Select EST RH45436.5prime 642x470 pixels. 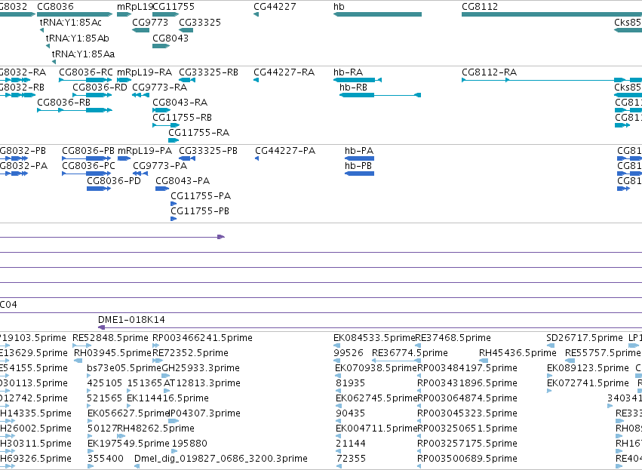(518, 353)
